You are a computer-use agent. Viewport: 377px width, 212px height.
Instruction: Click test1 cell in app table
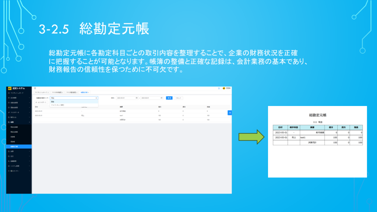click(121, 116)
